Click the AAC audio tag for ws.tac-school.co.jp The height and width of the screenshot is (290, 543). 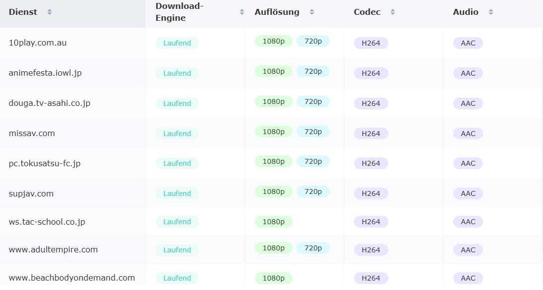pos(468,222)
